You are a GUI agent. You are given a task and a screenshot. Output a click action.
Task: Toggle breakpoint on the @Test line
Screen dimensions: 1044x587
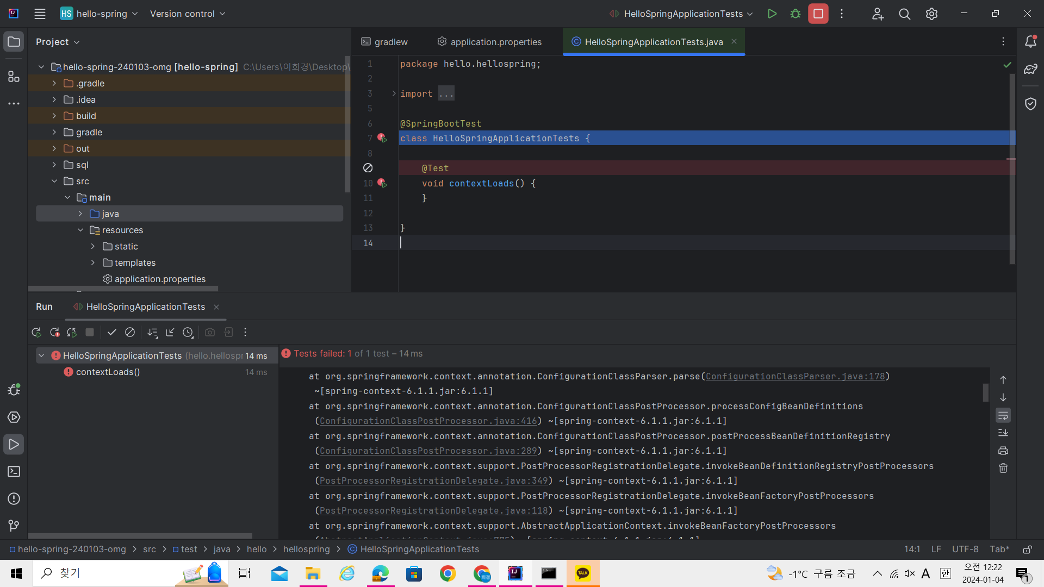tap(368, 168)
